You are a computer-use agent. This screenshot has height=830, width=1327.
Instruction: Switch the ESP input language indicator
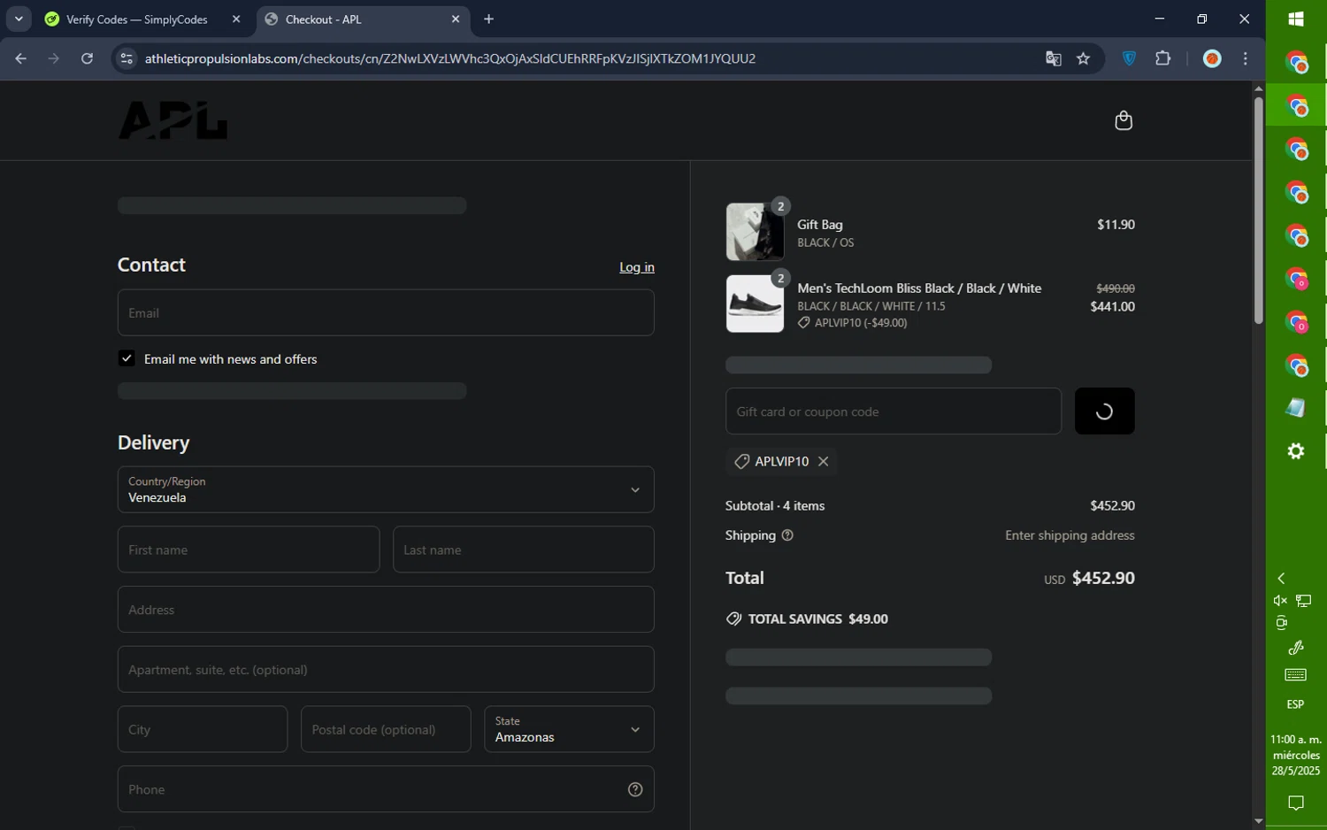(x=1295, y=704)
